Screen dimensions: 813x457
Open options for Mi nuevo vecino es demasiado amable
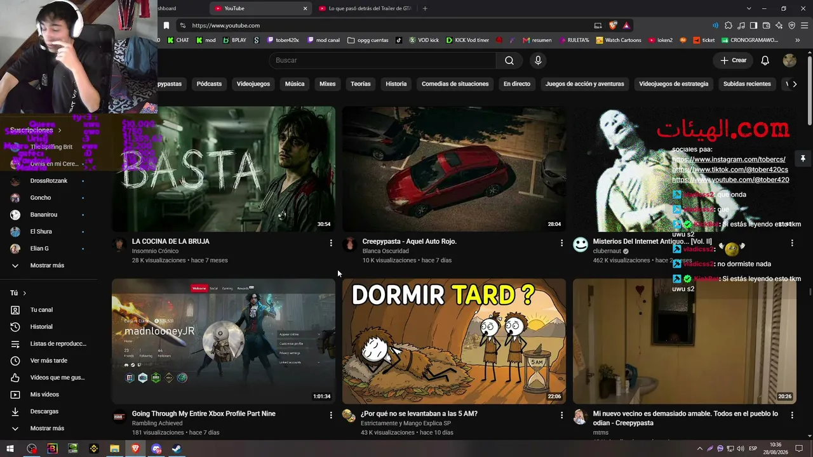coord(792,415)
